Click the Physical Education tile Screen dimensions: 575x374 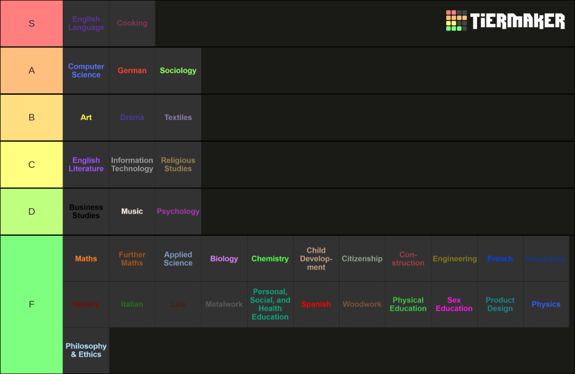coord(408,304)
